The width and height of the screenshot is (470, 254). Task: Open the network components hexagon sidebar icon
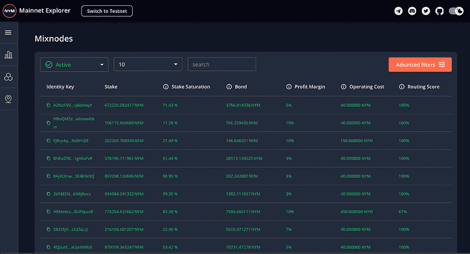(x=8, y=77)
